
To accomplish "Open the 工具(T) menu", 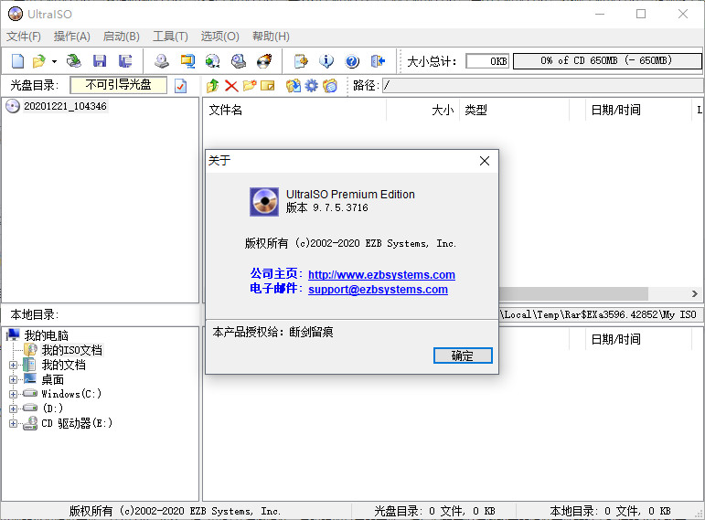I will click(x=170, y=37).
